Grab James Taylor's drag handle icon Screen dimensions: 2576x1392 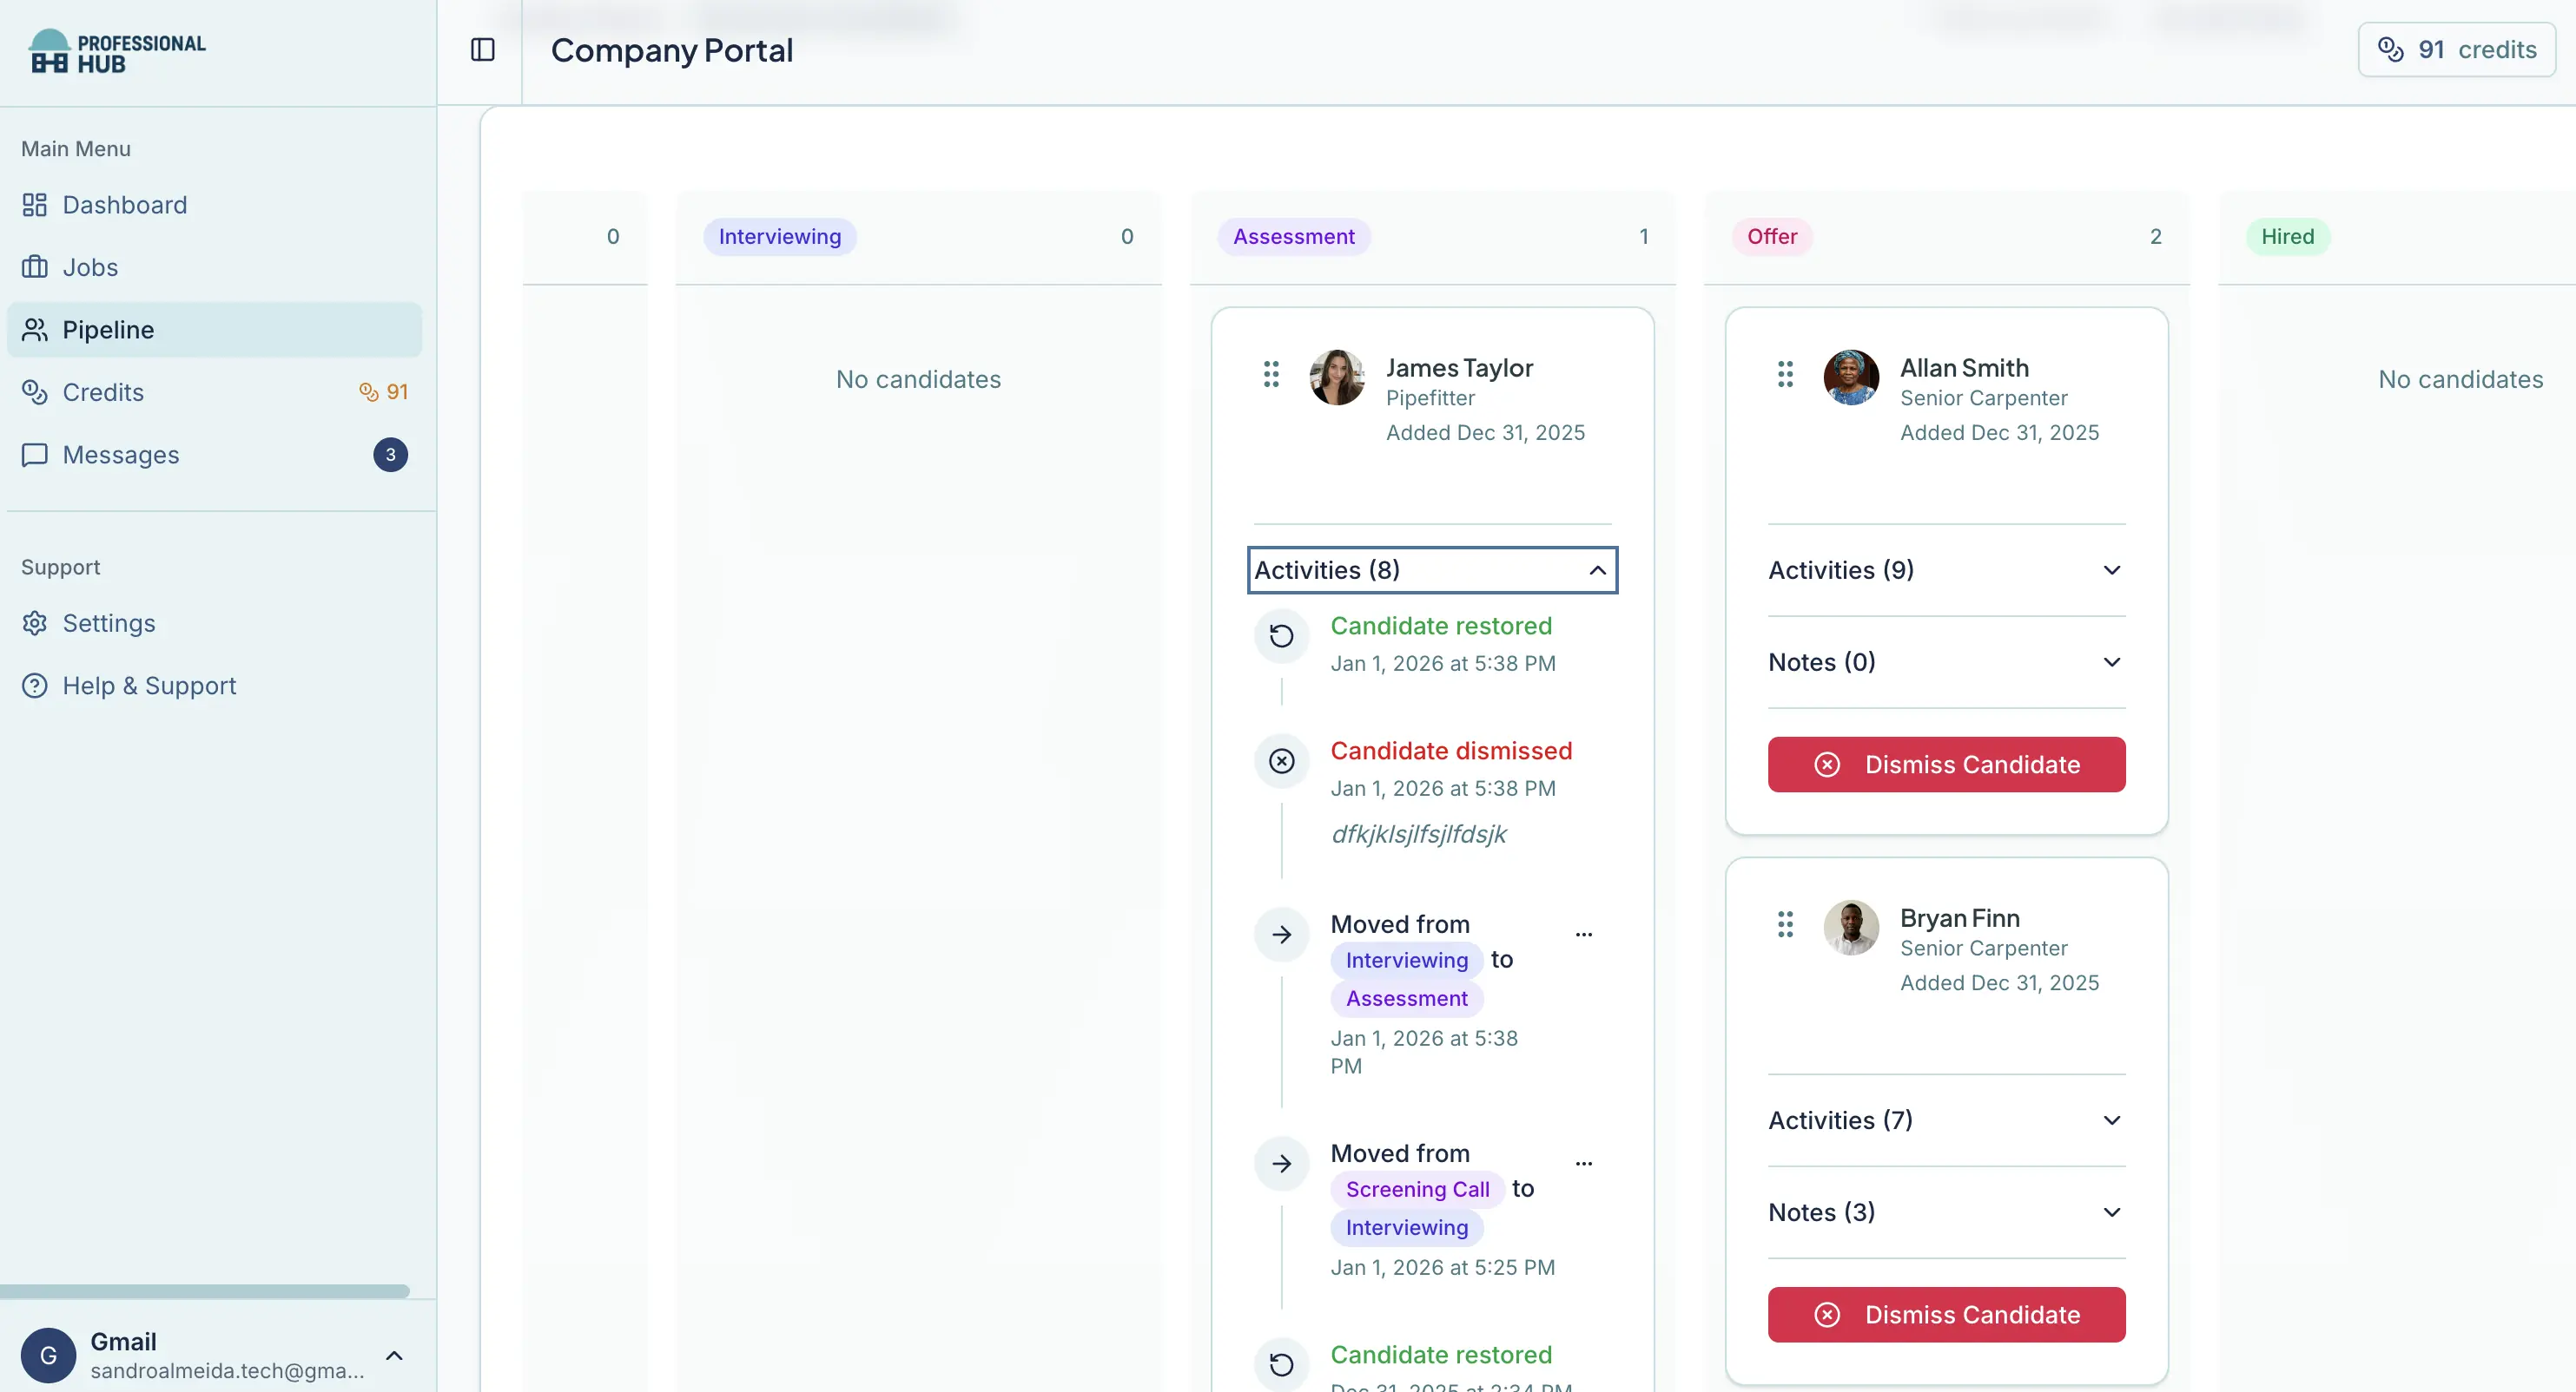pyautogui.click(x=1271, y=375)
